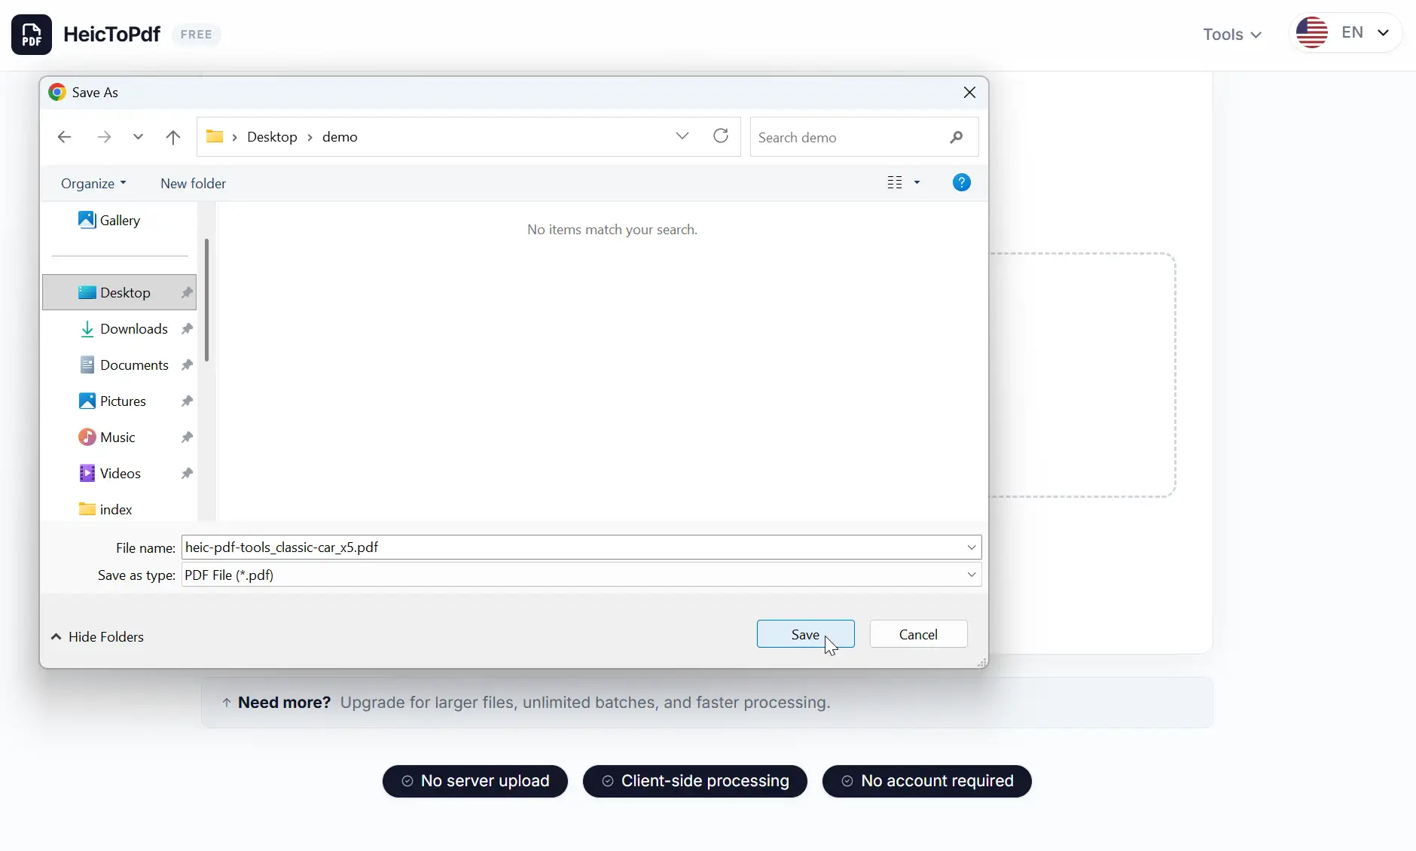
Task: Go back in the Save As dialog
Action: click(x=64, y=137)
